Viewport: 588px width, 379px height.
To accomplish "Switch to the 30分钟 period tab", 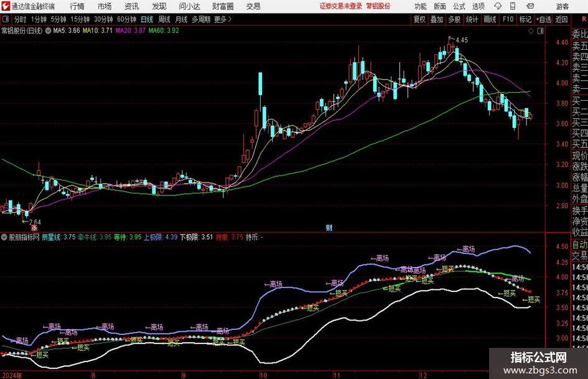I will [x=103, y=19].
